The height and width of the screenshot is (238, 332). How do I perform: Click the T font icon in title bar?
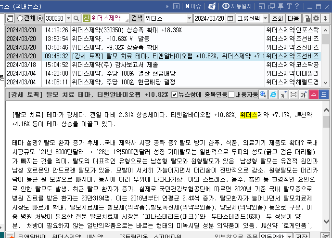pyautogui.click(x=289, y=6)
